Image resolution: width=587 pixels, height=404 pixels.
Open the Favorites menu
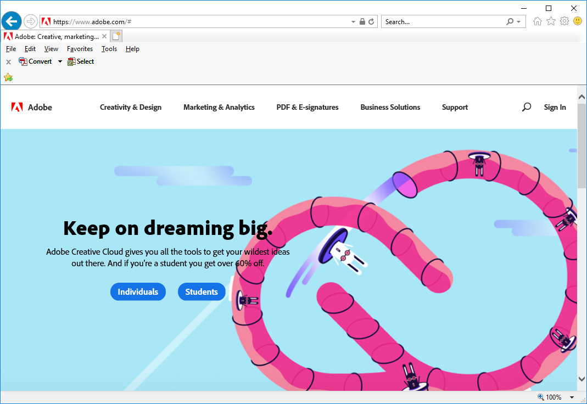[80, 49]
